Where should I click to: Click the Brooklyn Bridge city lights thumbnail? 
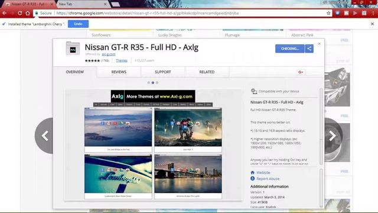(188, 174)
